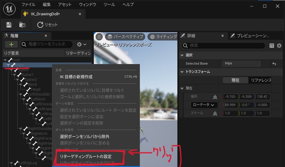Select the Neck bone
This screenshot has height=167, width=285.
(x=32, y=84)
